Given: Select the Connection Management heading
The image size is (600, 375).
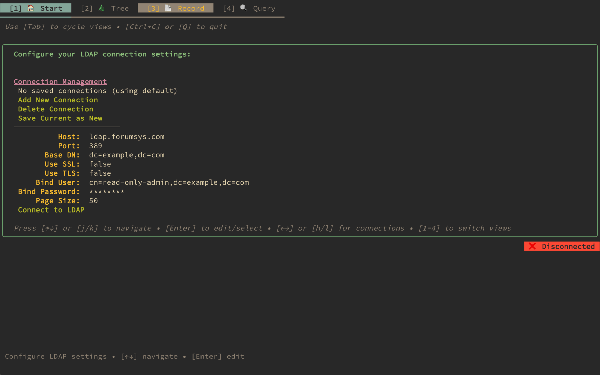Looking at the screenshot, I should tap(60, 81).
